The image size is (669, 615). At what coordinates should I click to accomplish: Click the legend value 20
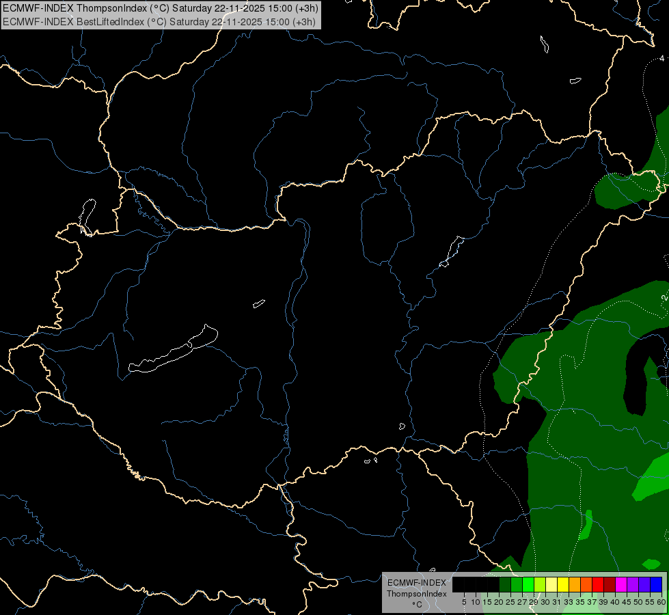499,602
